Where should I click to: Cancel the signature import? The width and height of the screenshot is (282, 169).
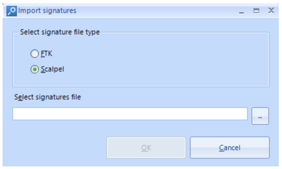pos(230,148)
